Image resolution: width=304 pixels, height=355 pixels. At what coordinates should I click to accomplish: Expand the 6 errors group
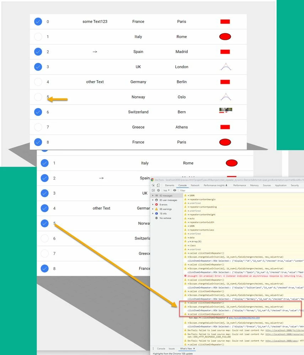[153, 204]
